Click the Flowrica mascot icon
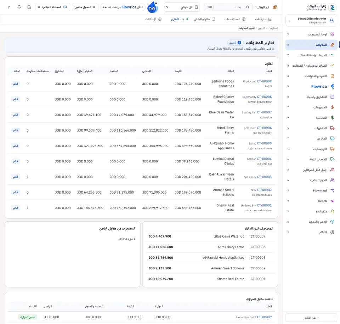Viewport: 340px width, 324px height. [152, 7]
